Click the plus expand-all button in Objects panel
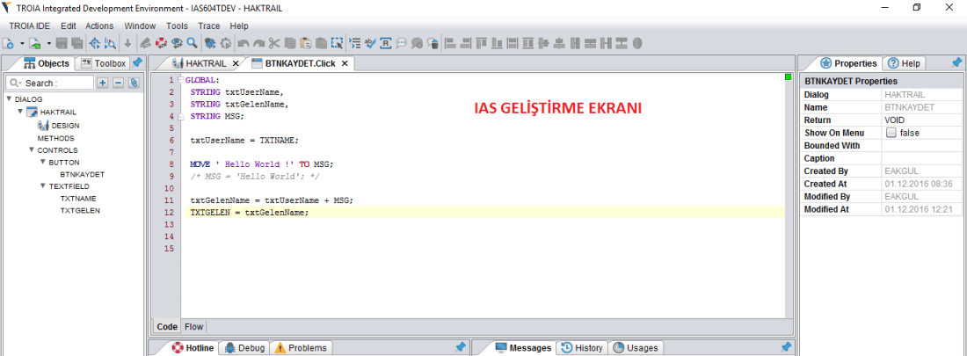The height and width of the screenshot is (356, 967). click(103, 83)
